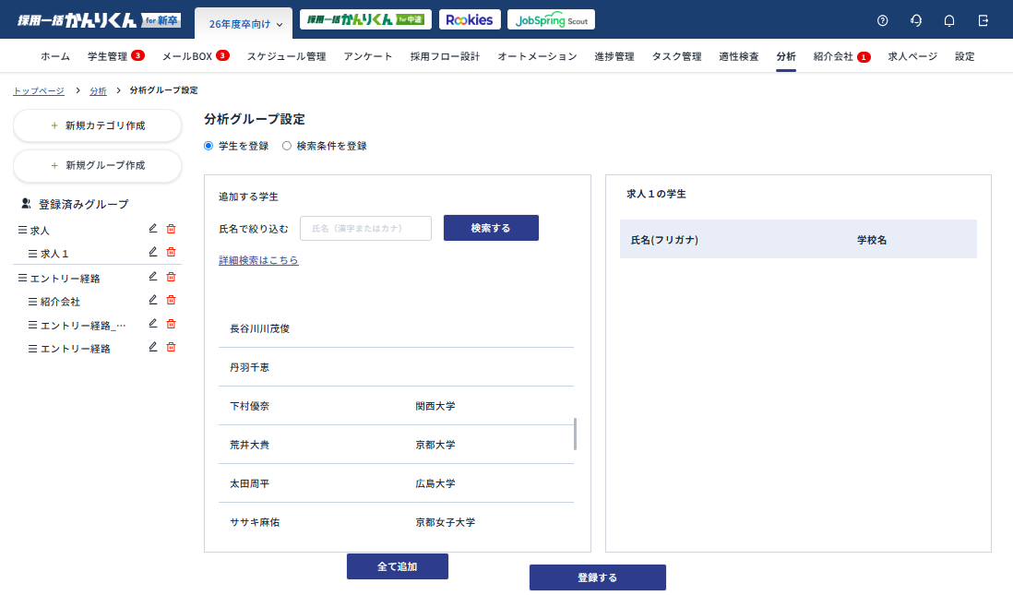Edit the 求人１ group with the pencil icon
The image size is (1013, 595).
(x=152, y=252)
